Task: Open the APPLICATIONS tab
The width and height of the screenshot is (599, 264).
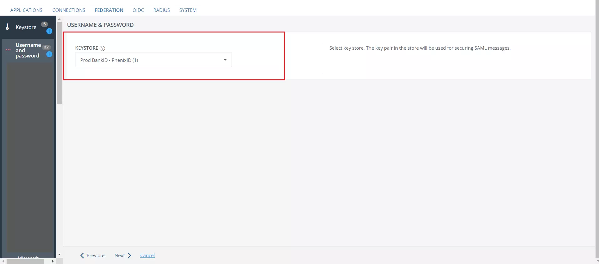Action: pyautogui.click(x=26, y=10)
